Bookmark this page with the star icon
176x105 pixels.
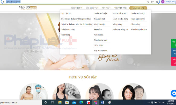(157, 2)
